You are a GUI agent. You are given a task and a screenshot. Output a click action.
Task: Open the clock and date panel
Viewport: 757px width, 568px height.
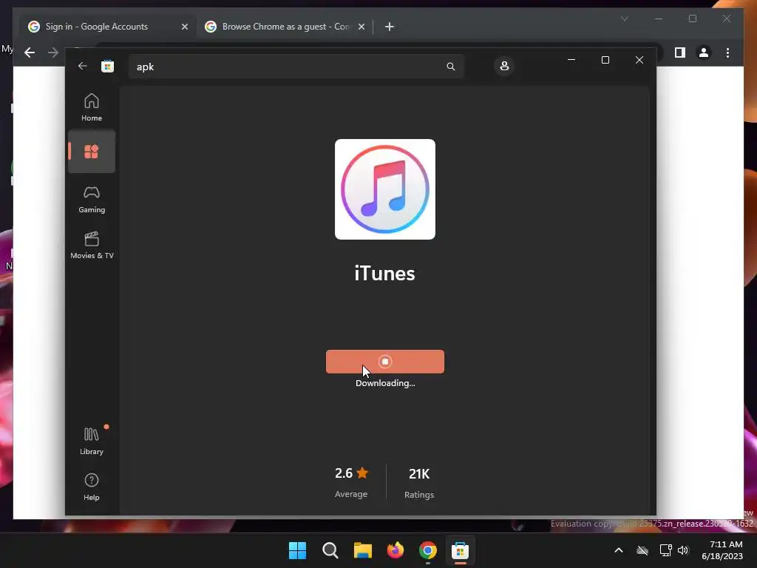coord(722,550)
